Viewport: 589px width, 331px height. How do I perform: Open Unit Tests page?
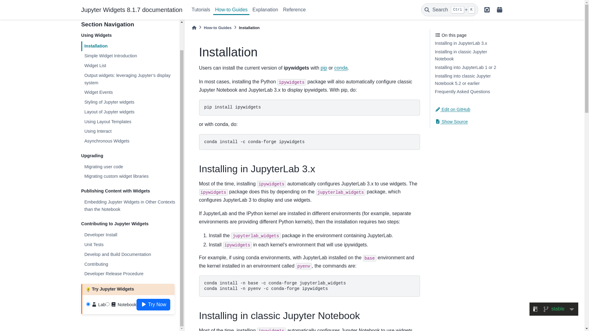tap(94, 245)
